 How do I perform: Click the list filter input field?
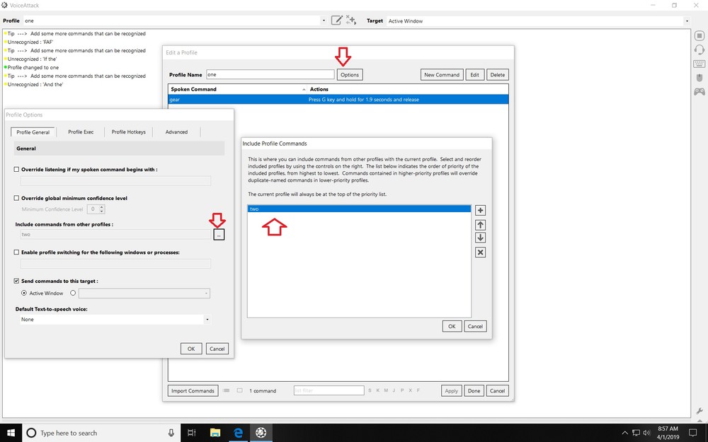329,390
